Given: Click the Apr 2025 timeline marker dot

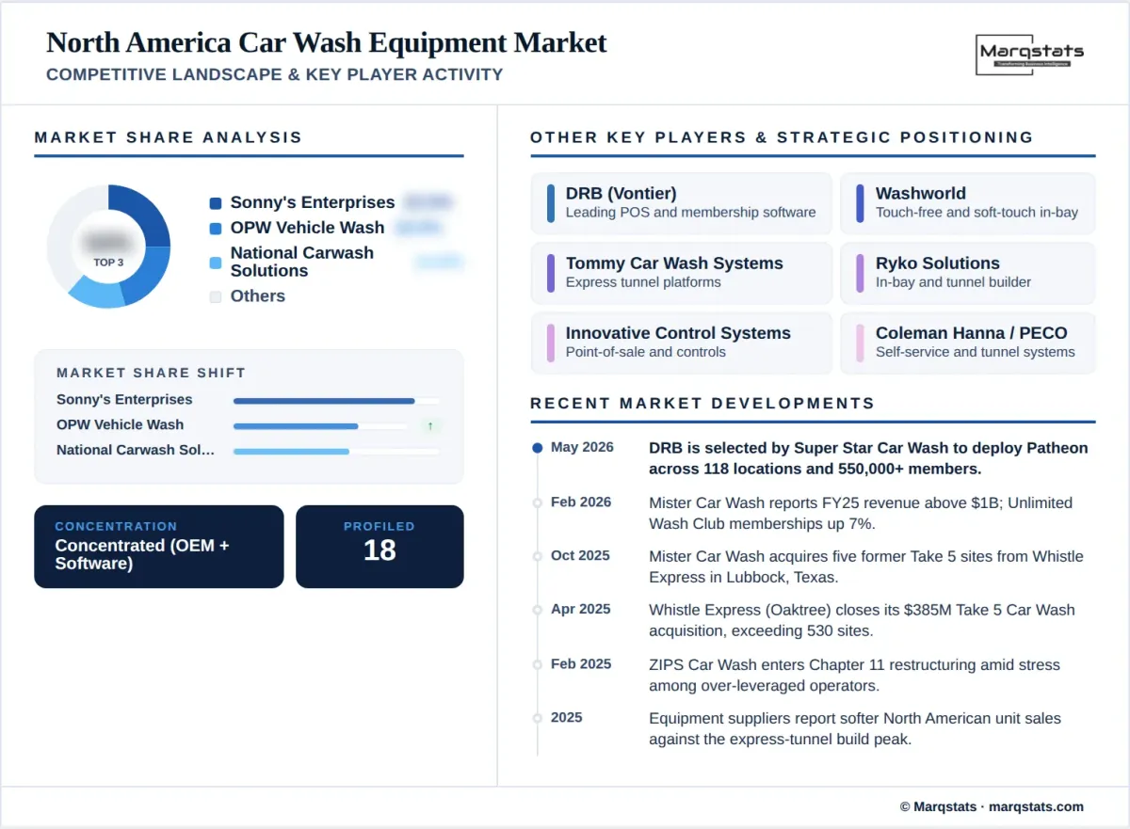Looking at the screenshot, I should pos(538,610).
